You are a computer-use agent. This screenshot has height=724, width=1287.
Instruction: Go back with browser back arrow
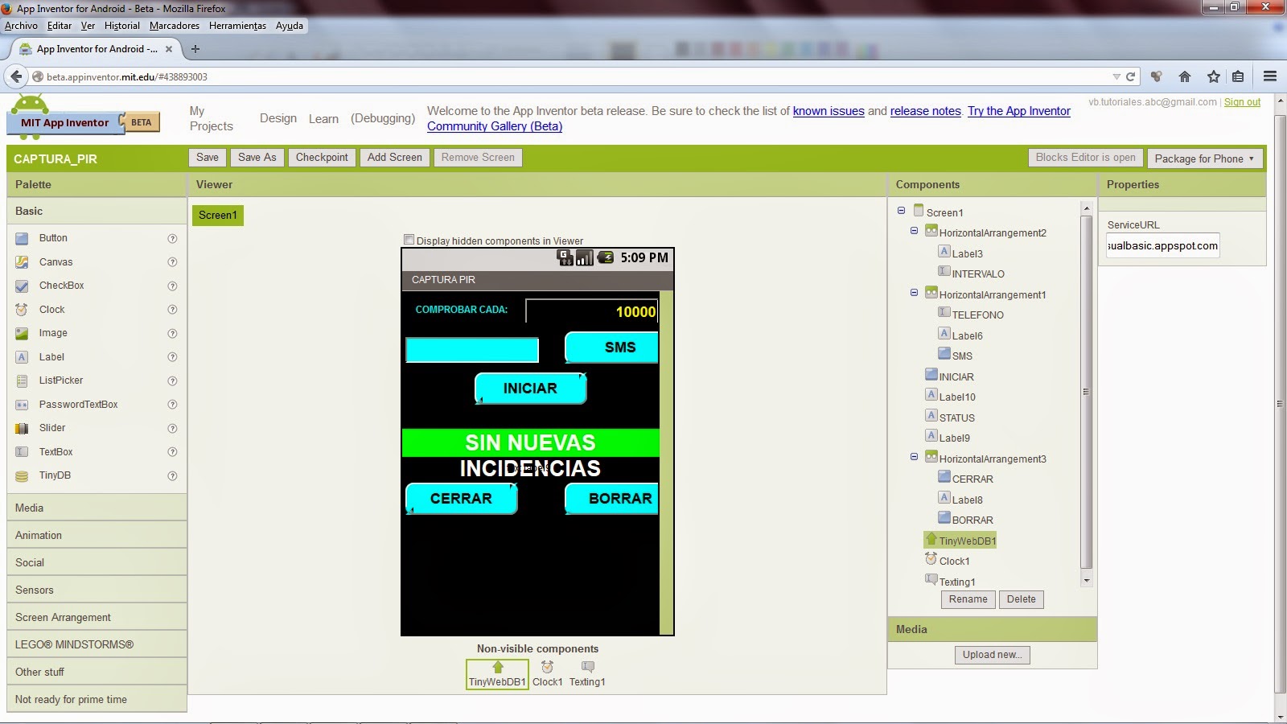point(16,76)
